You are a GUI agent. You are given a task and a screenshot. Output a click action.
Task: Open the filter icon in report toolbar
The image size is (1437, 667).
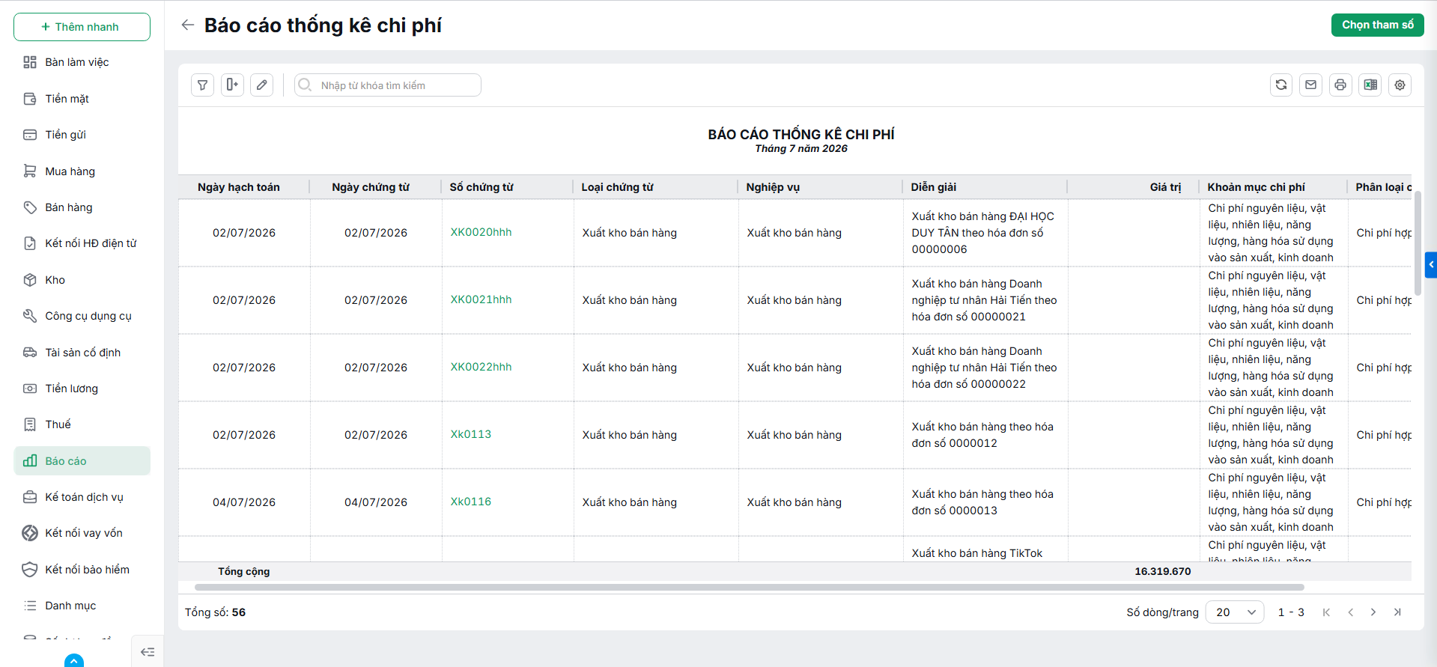point(202,85)
